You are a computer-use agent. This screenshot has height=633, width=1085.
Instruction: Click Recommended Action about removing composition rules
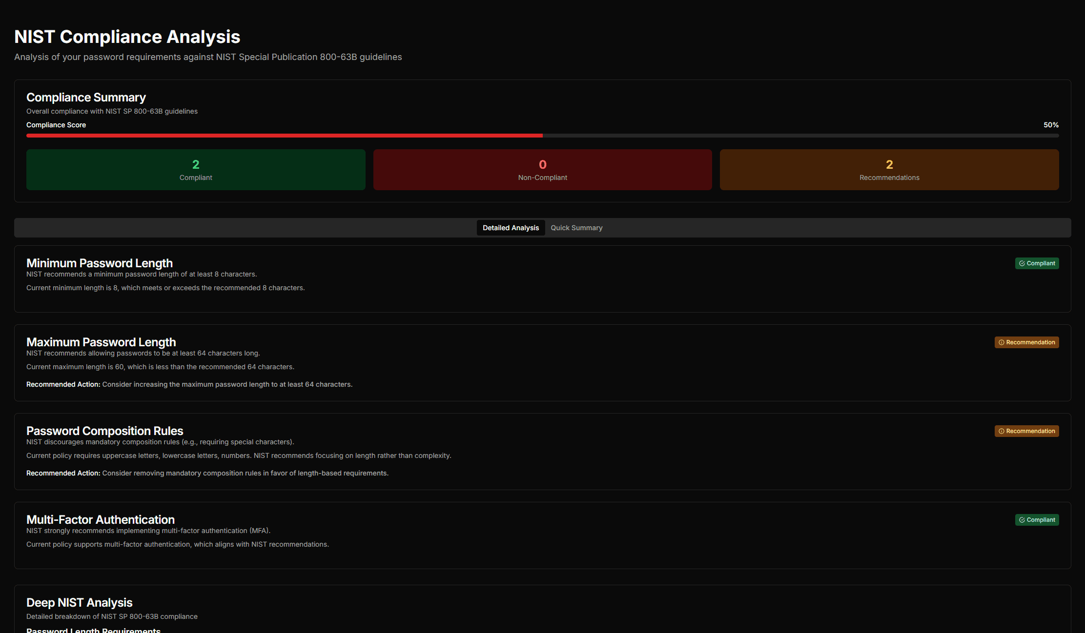click(207, 473)
